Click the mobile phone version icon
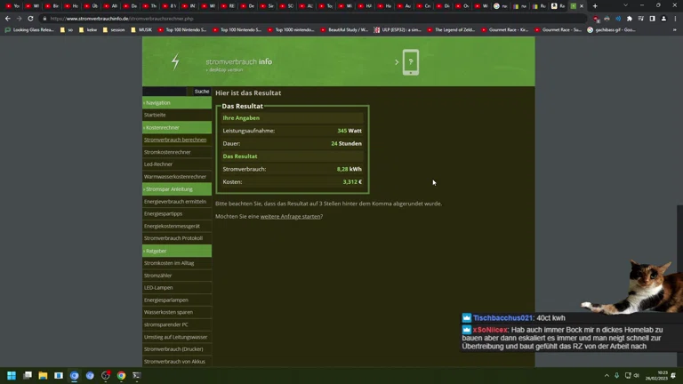 click(x=410, y=62)
